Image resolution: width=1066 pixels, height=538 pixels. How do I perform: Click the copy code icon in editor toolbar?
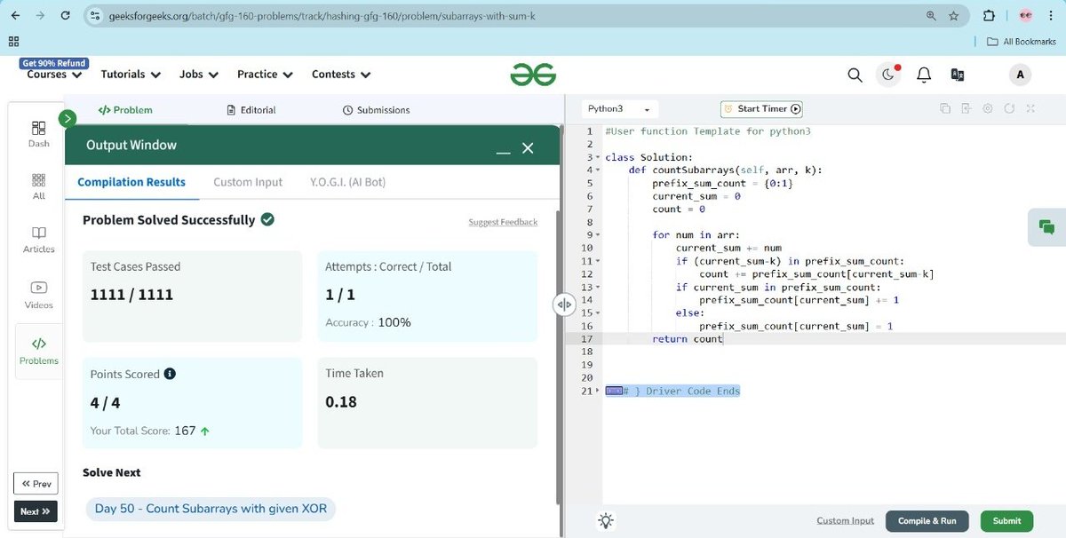[x=945, y=108]
